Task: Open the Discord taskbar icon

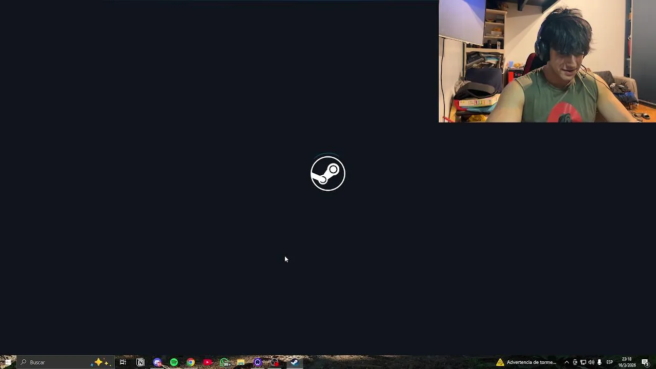Action: [x=157, y=362]
